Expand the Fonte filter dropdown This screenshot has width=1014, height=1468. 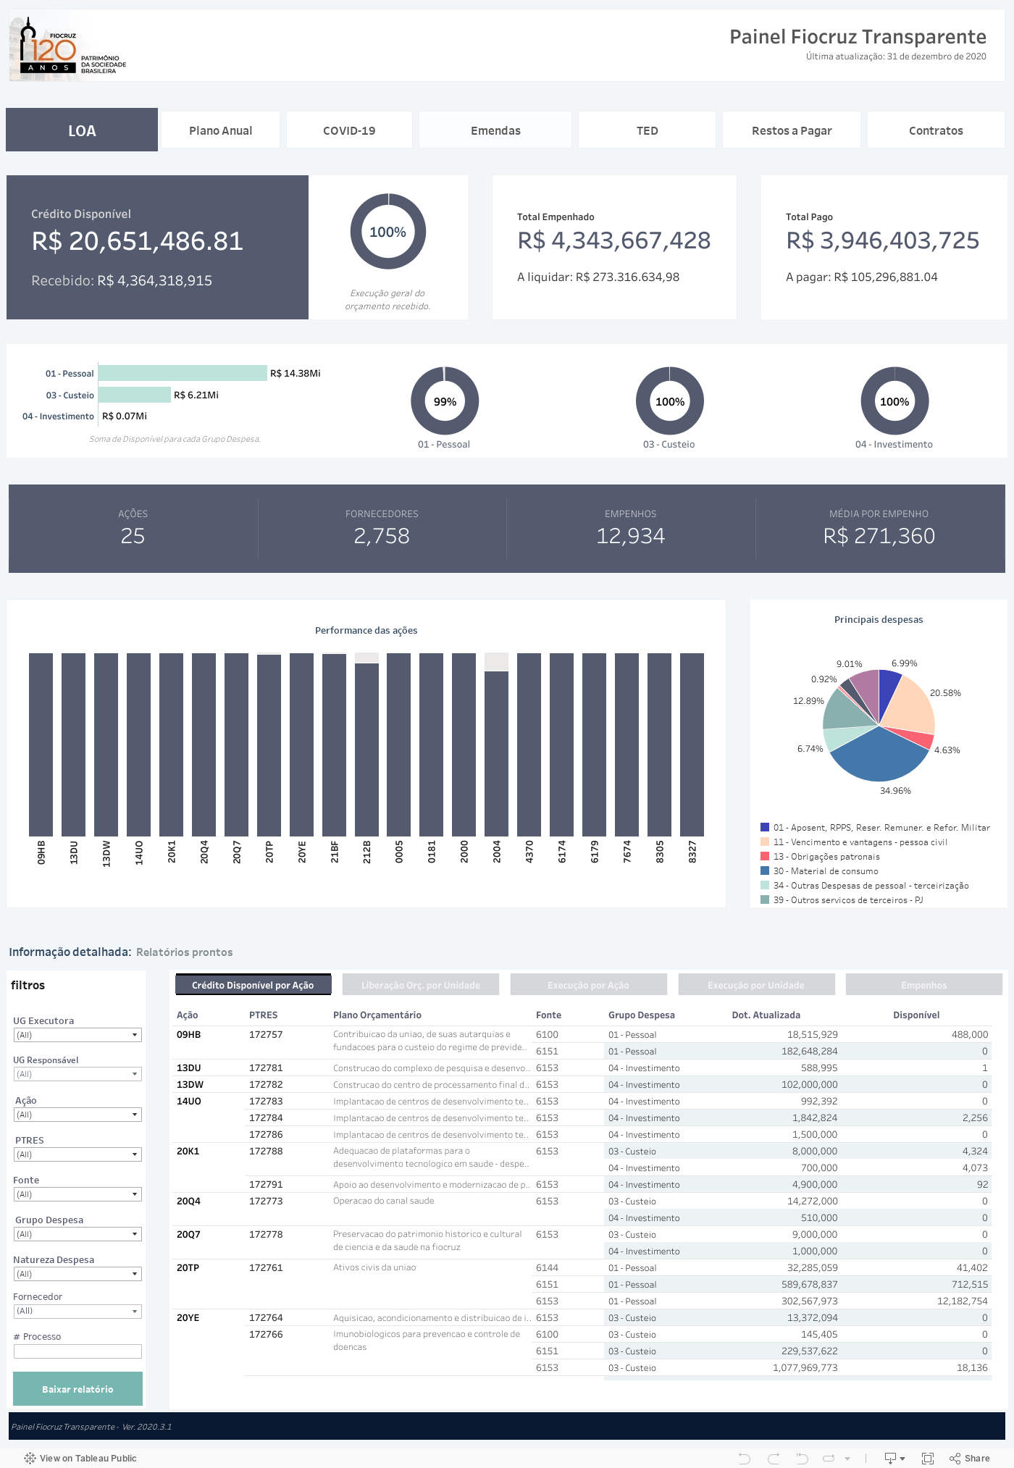click(x=77, y=1194)
